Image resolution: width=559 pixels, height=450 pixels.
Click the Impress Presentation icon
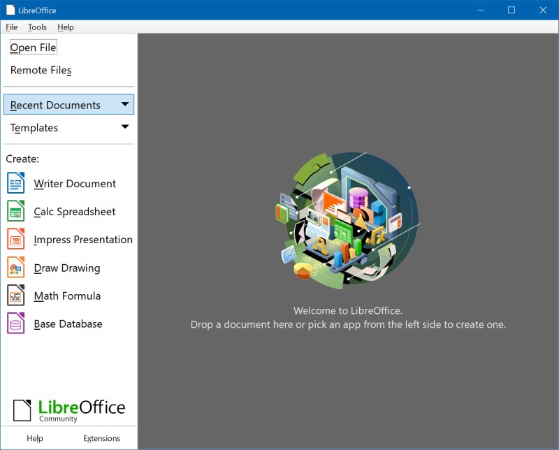[17, 239]
